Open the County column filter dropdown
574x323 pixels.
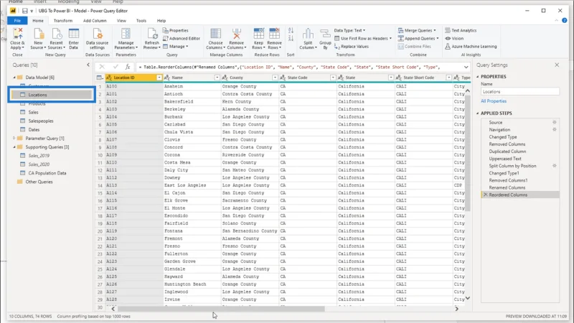275,78
